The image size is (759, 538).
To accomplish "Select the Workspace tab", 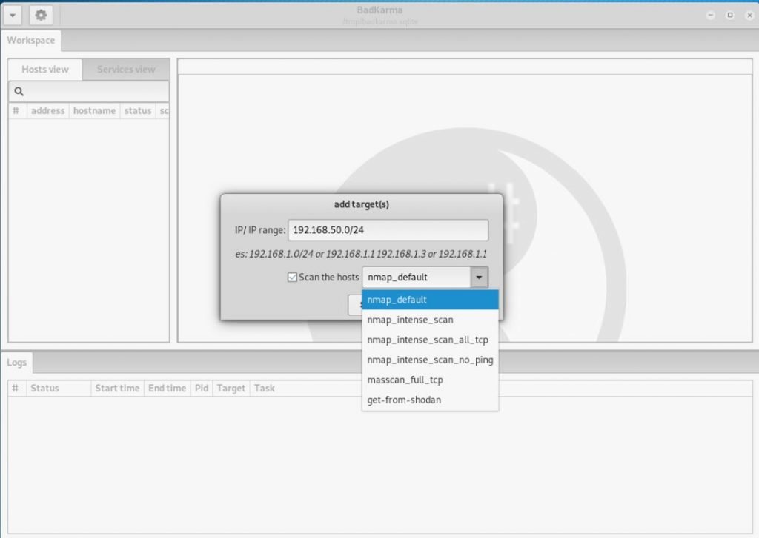I will click(31, 41).
